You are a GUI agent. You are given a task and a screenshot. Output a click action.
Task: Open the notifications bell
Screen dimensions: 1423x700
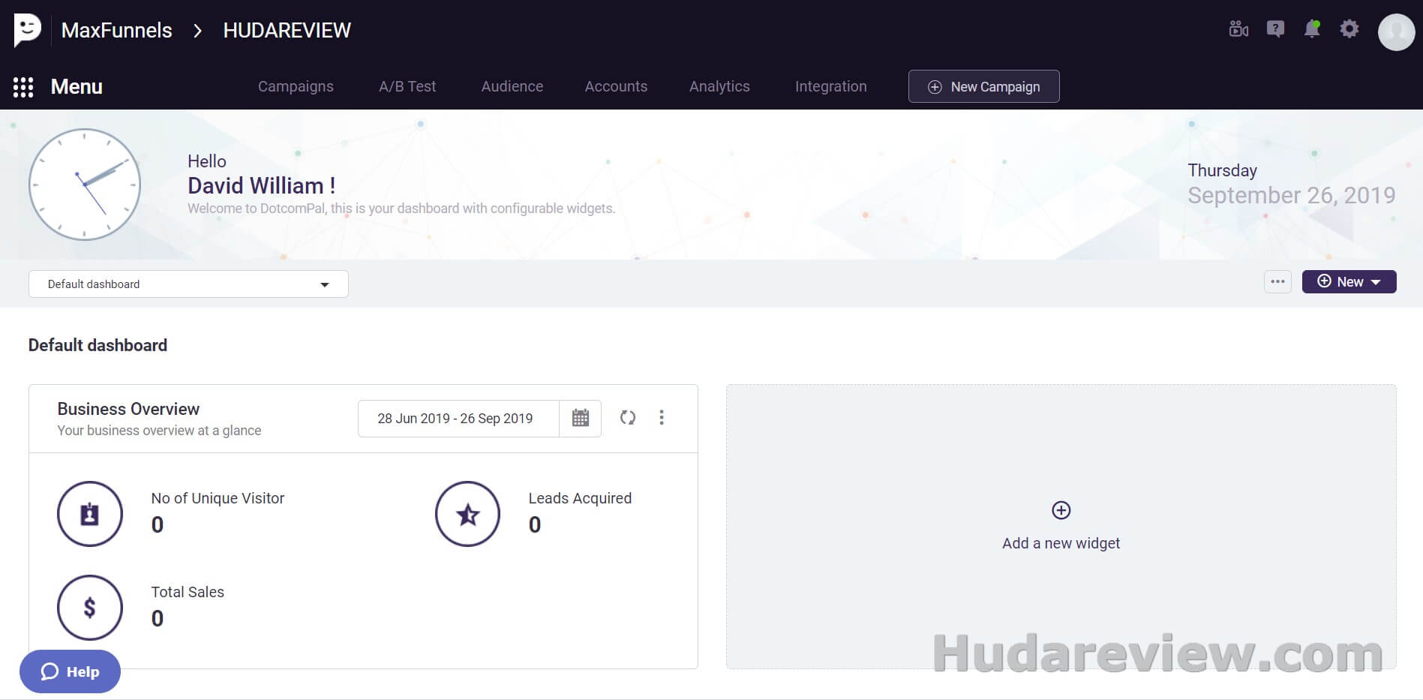coord(1312,29)
